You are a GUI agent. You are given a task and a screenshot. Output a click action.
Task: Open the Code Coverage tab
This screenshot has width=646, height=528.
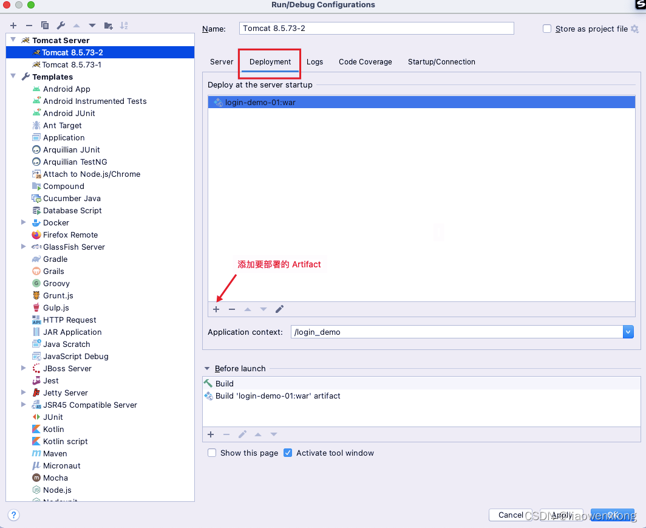365,62
